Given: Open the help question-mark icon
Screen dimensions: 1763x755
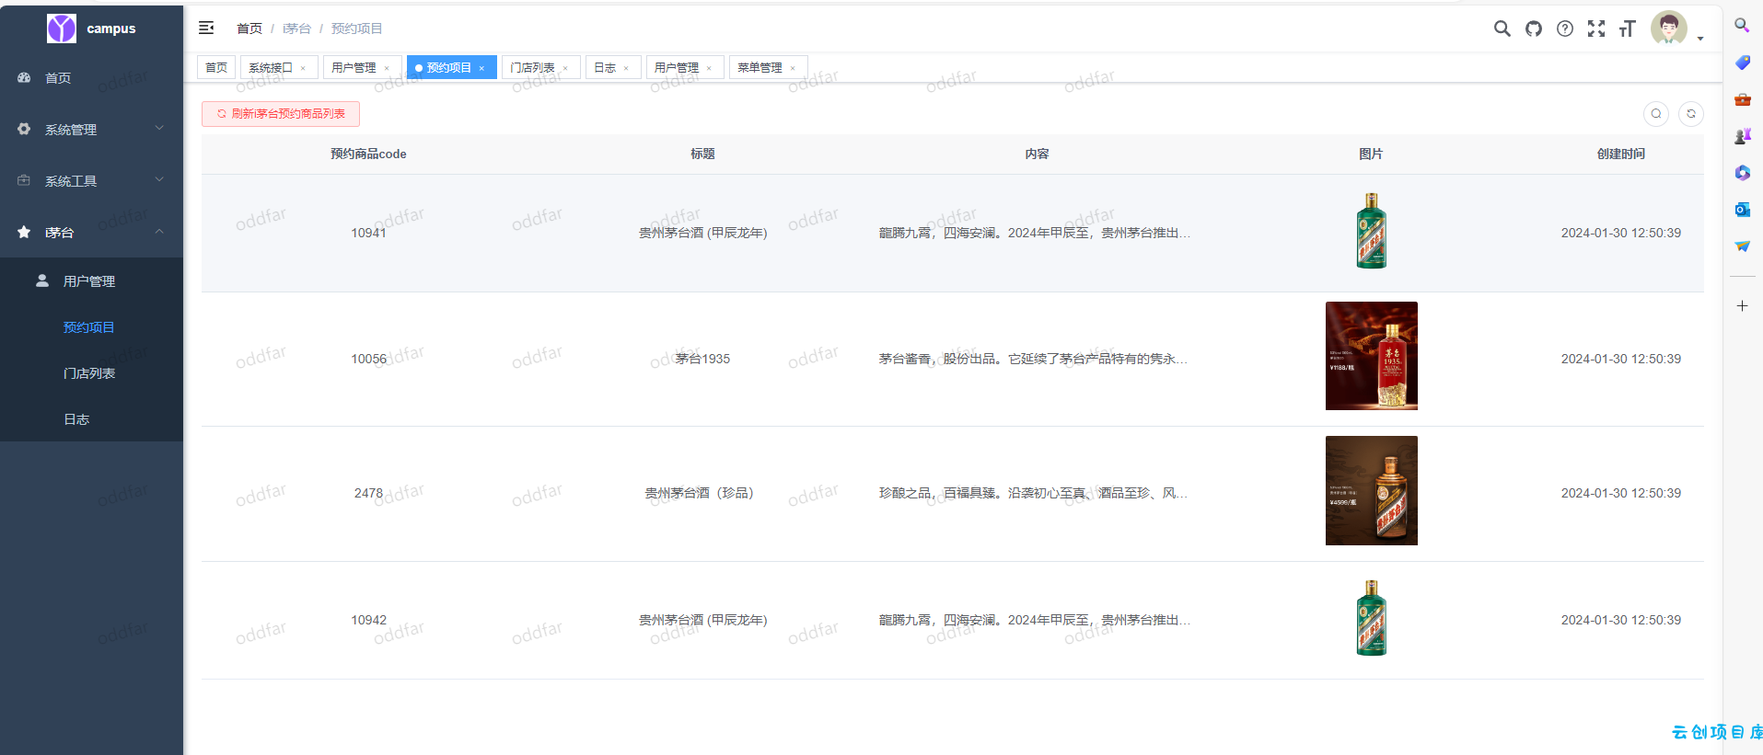Looking at the screenshot, I should (x=1564, y=29).
